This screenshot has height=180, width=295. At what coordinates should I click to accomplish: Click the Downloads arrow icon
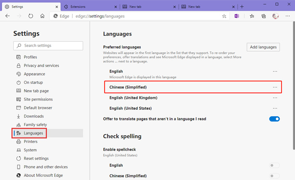pyautogui.click(x=19, y=116)
